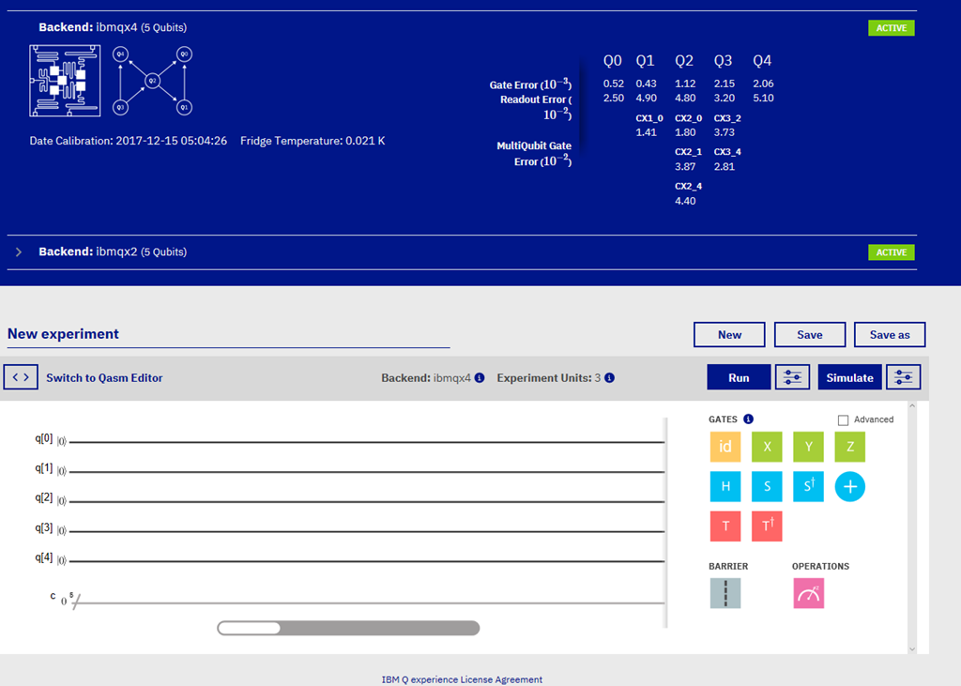This screenshot has height=686, width=961.
Task: Click the CX3_4 error label
Action: [x=727, y=152]
